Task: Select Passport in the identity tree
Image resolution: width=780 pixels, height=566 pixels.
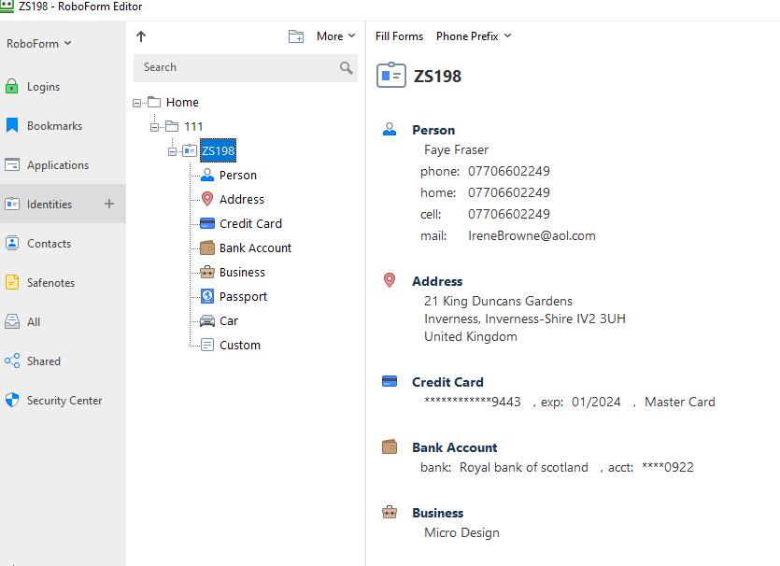Action: [243, 296]
